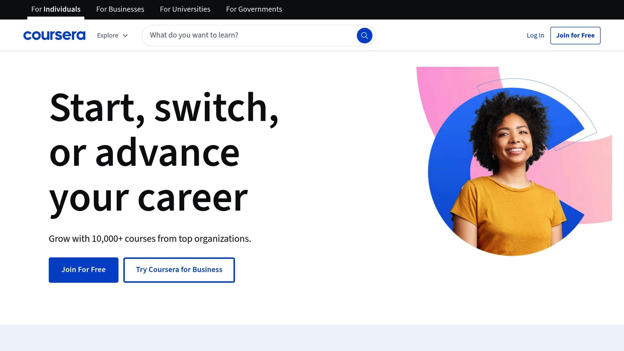Viewport: 624px width, 351px height.
Task: Click the 'Grow with 10,000+ courses' subtitle text
Action: [150, 239]
